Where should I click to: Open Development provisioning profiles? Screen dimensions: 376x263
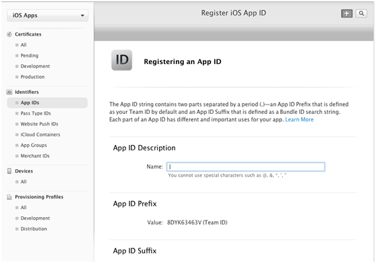35,218
